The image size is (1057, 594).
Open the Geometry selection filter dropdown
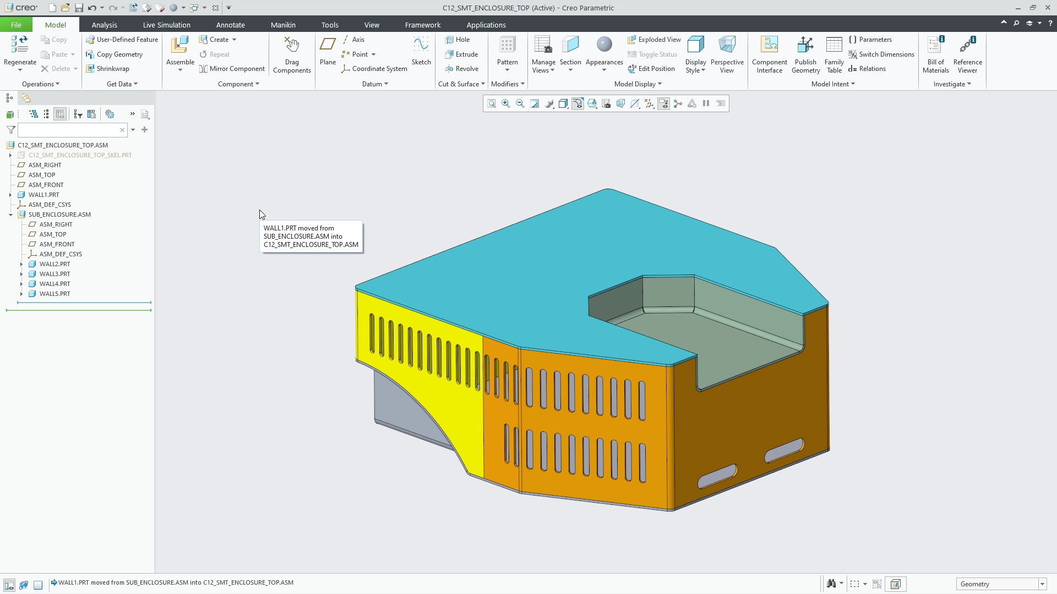(x=1042, y=584)
